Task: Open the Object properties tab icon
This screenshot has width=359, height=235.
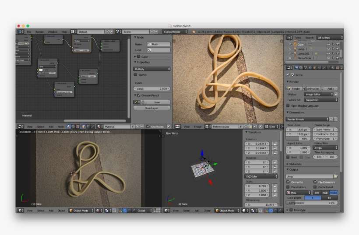Action: (x=315, y=68)
